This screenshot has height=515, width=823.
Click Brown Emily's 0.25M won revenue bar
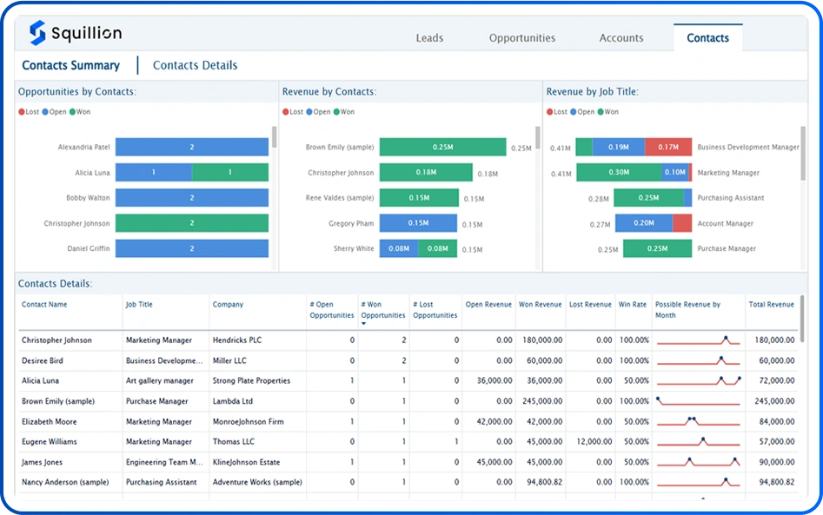click(x=442, y=148)
